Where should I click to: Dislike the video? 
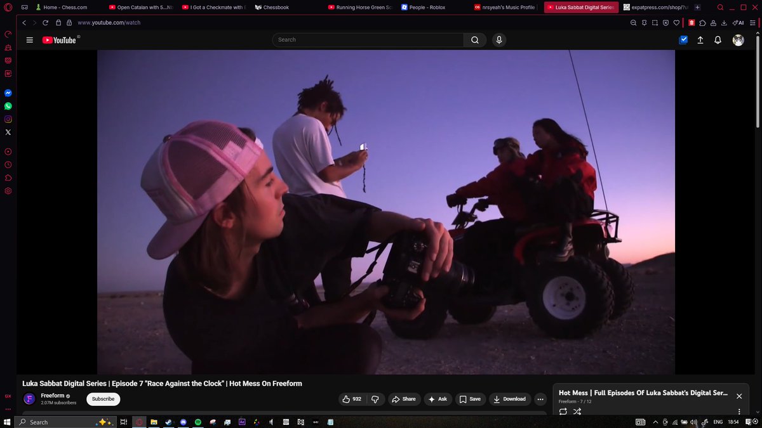[x=375, y=399]
